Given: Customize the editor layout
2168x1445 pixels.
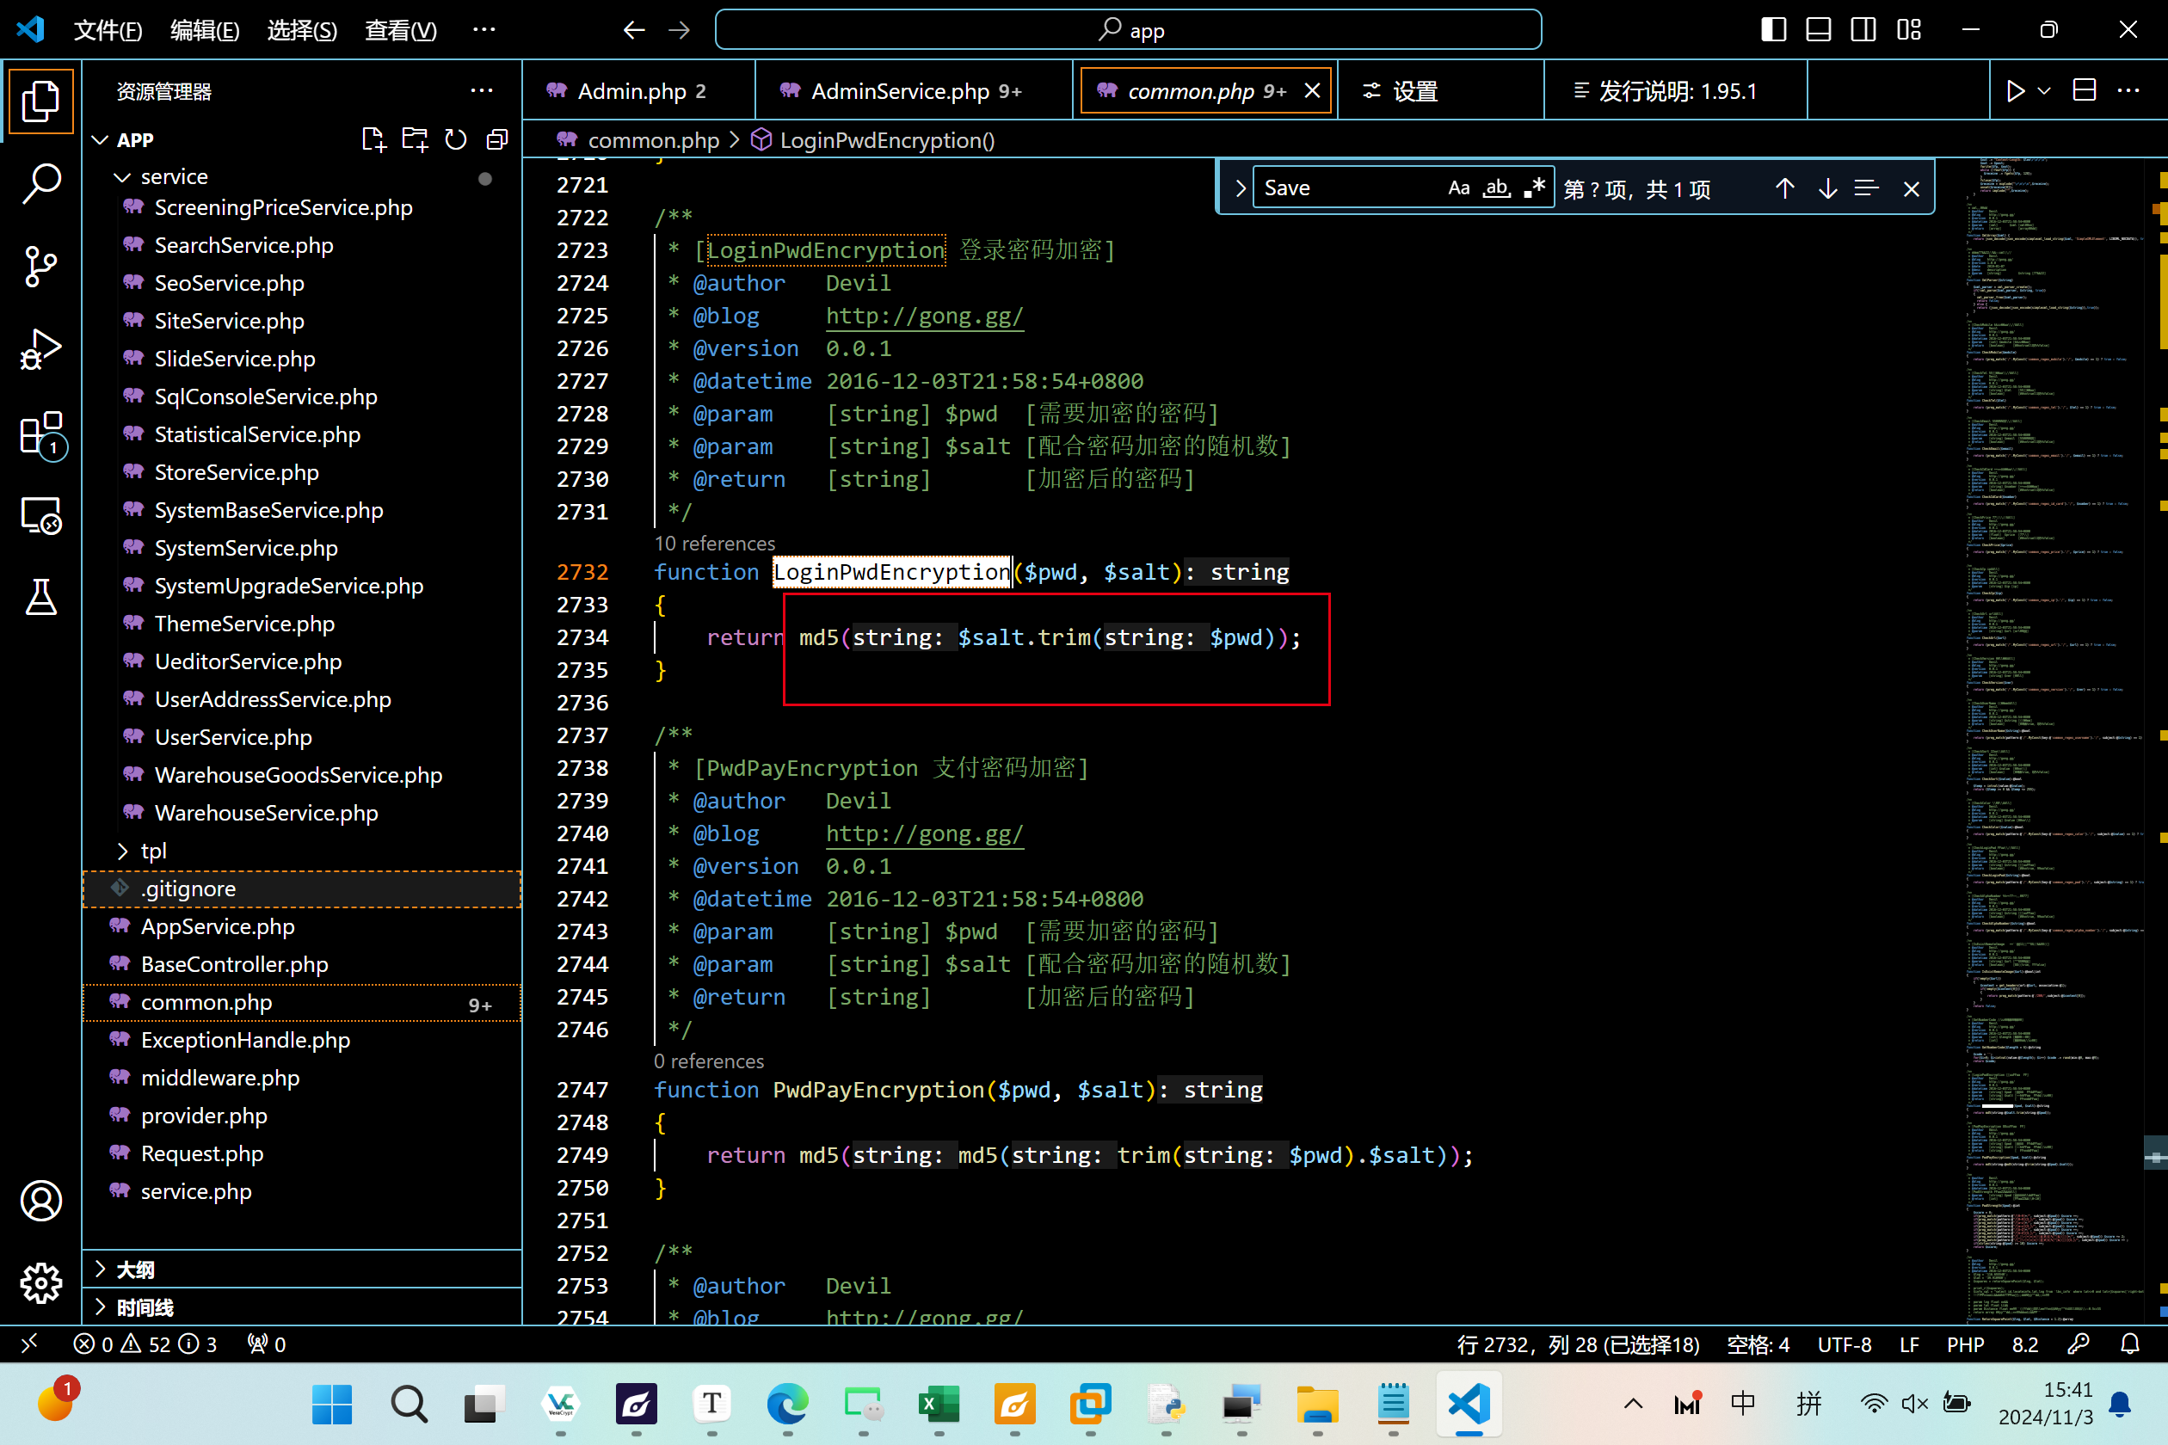Looking at the screenshot, I should click(x=1909, y=30).
